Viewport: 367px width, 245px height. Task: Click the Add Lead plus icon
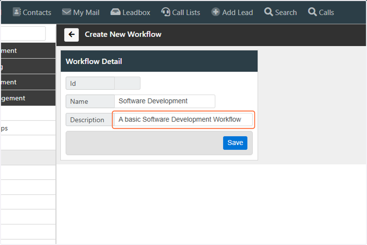tap(216, 12)
